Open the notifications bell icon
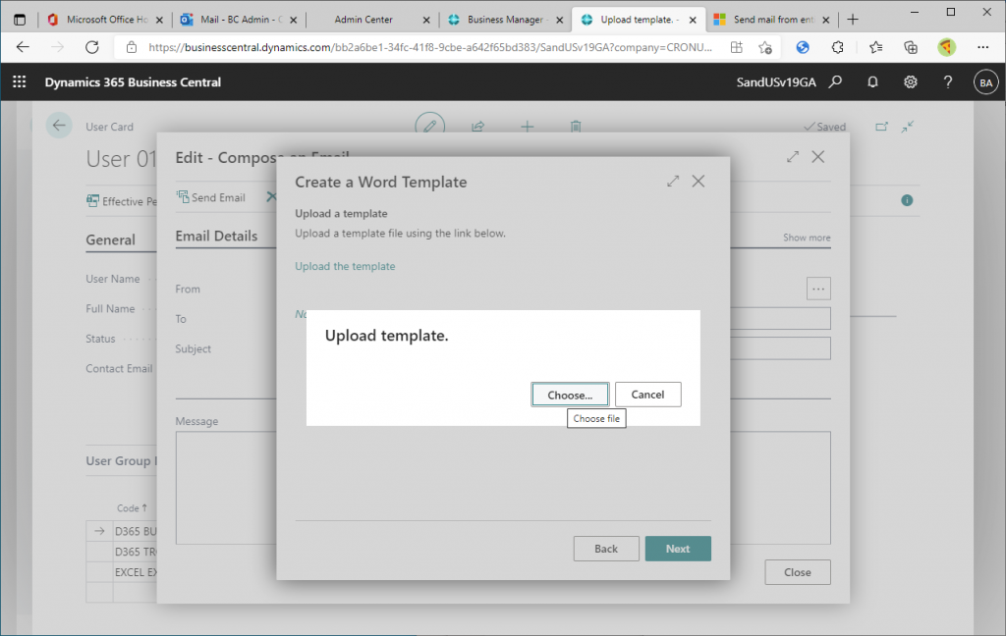1006x636 pixels. [872, 82]
